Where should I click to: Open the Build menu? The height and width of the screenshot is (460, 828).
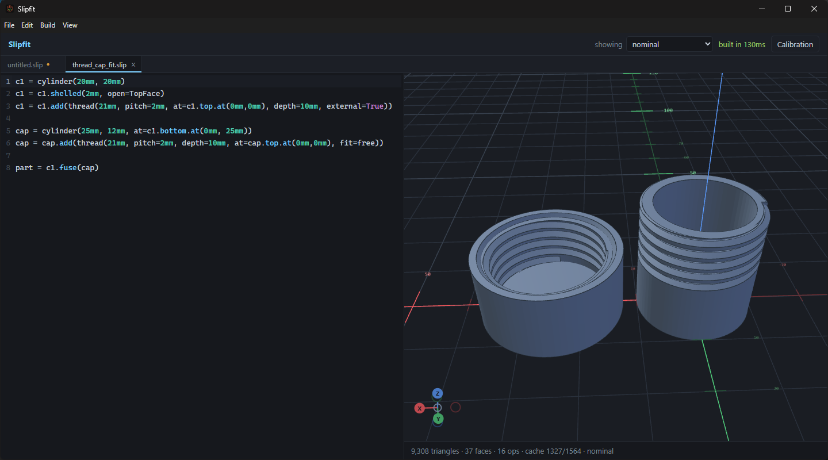48,25
